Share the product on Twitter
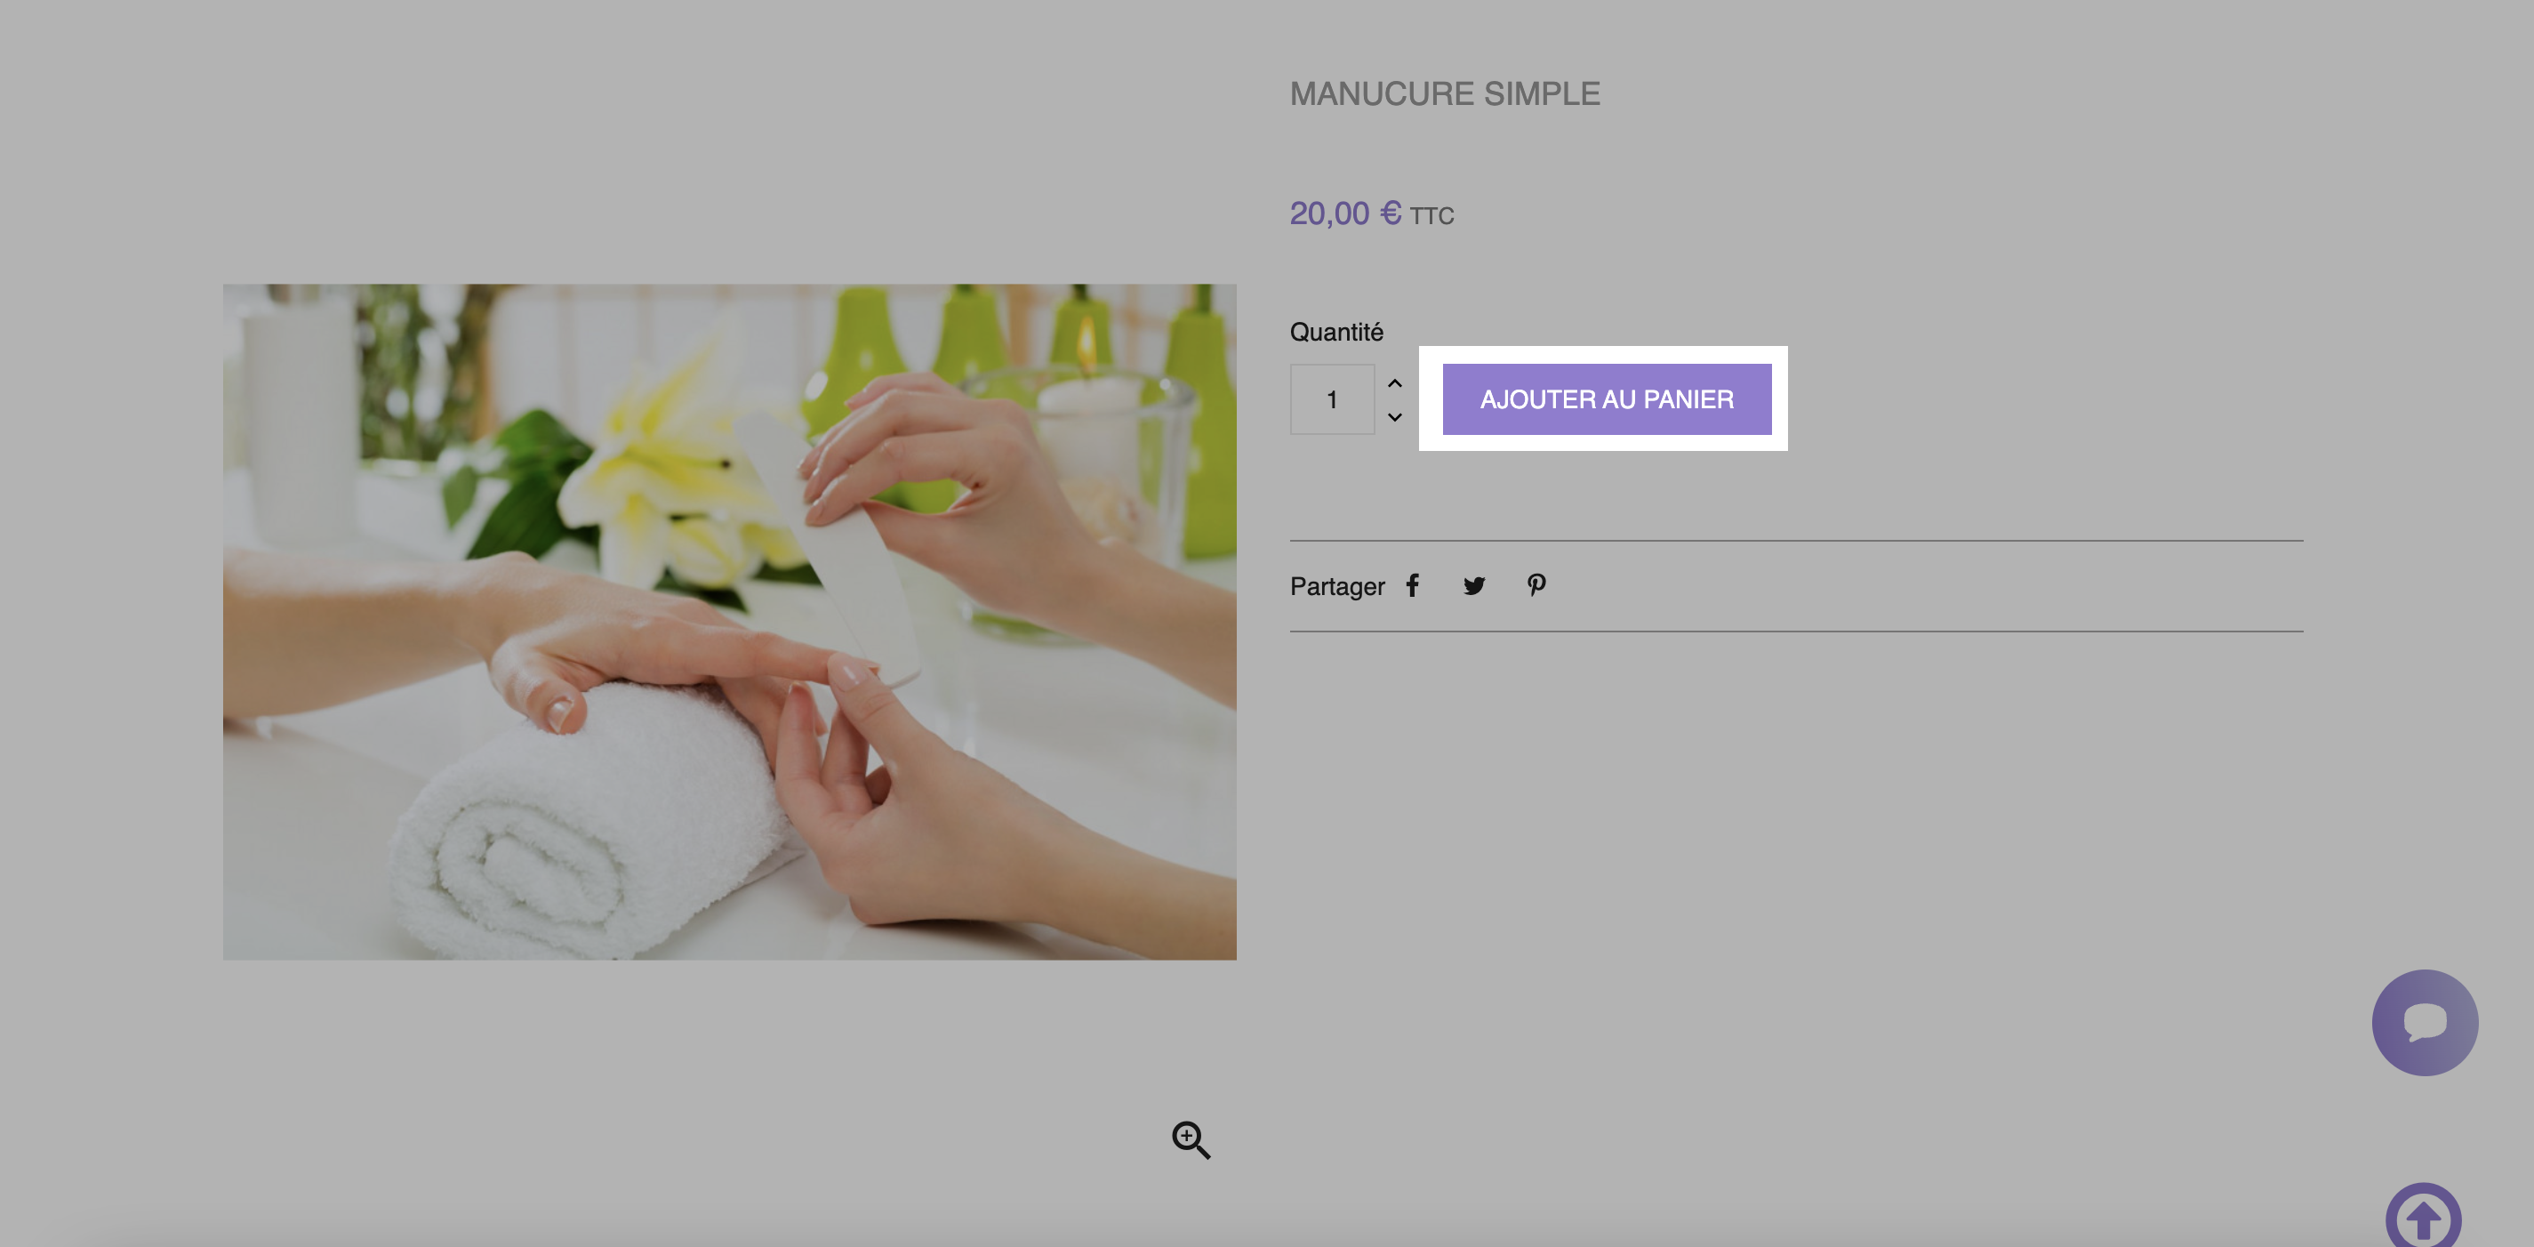 (x=1473, y=585)
